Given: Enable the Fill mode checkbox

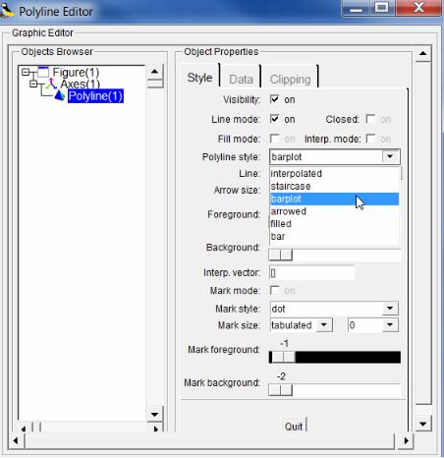Looking at the screenshot, I should [x=274, y=139].
